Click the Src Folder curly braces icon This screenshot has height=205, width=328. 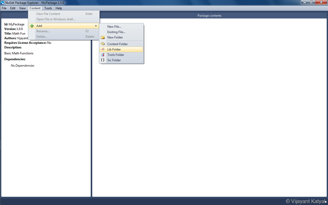(x=103, y=60)
